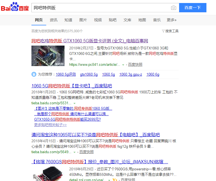Click recommended search gtx1060 5g

pos(89,75)
